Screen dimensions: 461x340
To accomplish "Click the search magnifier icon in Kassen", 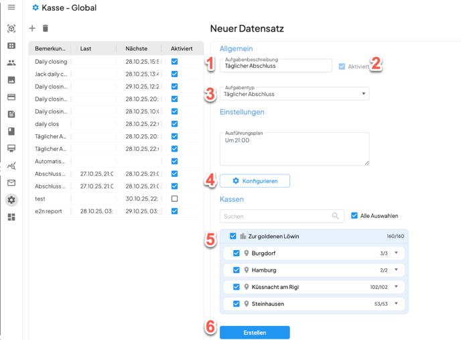I will (x=336, y=216).
